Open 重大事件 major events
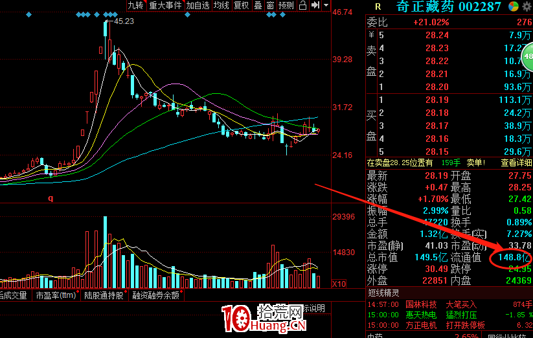This screenshot has height=338, width=533. click(166, 5)
